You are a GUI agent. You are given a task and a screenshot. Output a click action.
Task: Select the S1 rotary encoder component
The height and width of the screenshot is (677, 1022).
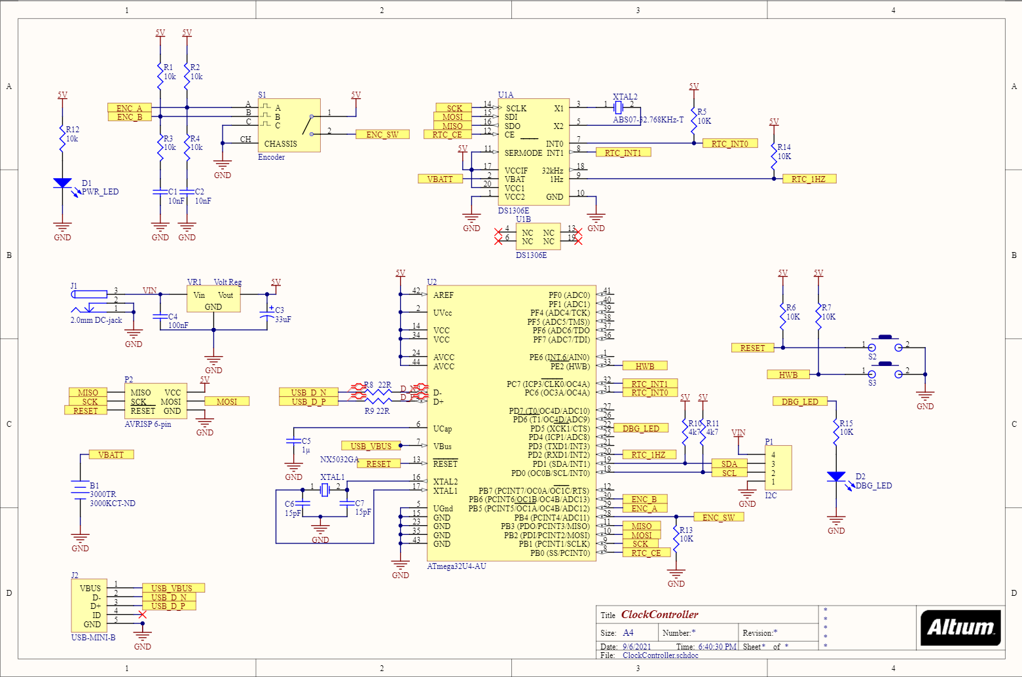coord(289,126)
